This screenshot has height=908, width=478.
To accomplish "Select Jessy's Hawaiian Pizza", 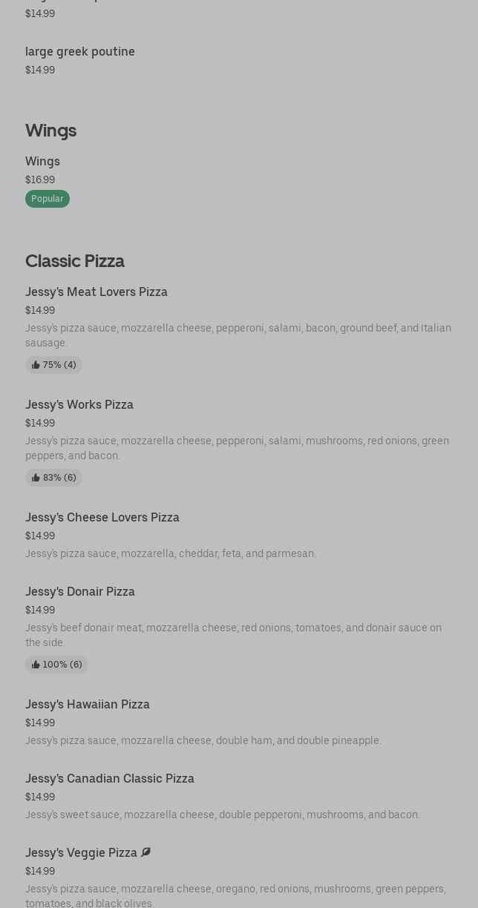I will click(x=88, y=705).
